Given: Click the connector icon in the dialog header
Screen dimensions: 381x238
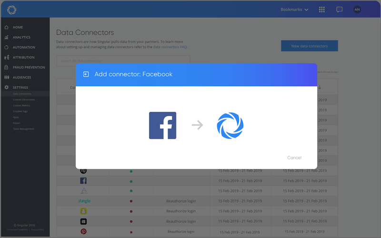Looking at the screenshot, I should pyautogui.click(x=86, y=74).
